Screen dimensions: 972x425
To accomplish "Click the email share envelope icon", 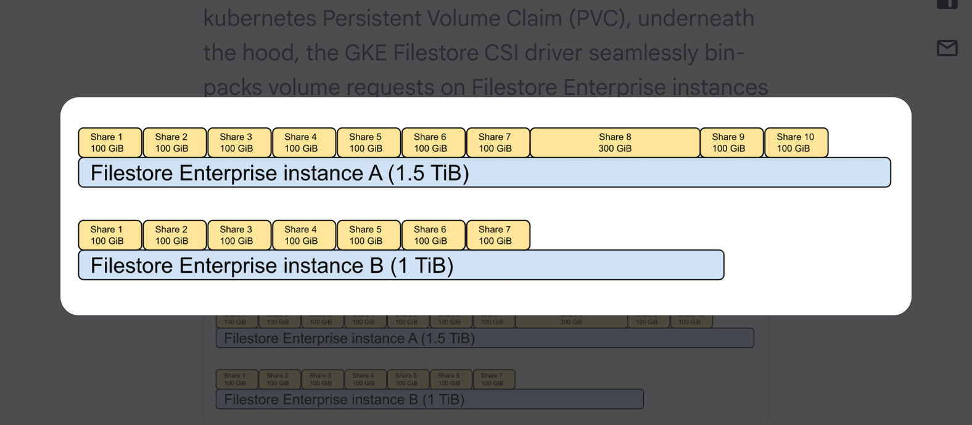I will pos(947,48).
